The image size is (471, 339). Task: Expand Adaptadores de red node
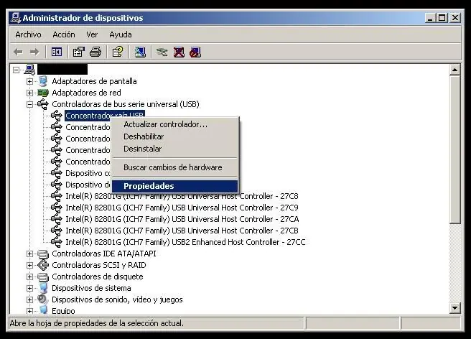(x=29, y=93)
